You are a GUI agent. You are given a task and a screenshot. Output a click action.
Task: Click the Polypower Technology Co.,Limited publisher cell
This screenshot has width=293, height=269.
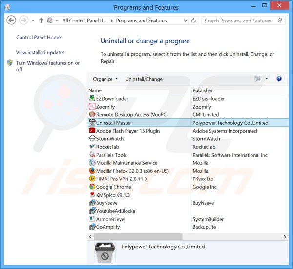[x=230, y=123]
